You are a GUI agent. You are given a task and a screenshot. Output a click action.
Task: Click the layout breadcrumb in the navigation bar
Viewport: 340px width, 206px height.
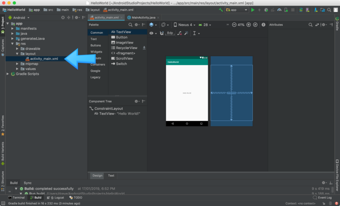[93, 10]
